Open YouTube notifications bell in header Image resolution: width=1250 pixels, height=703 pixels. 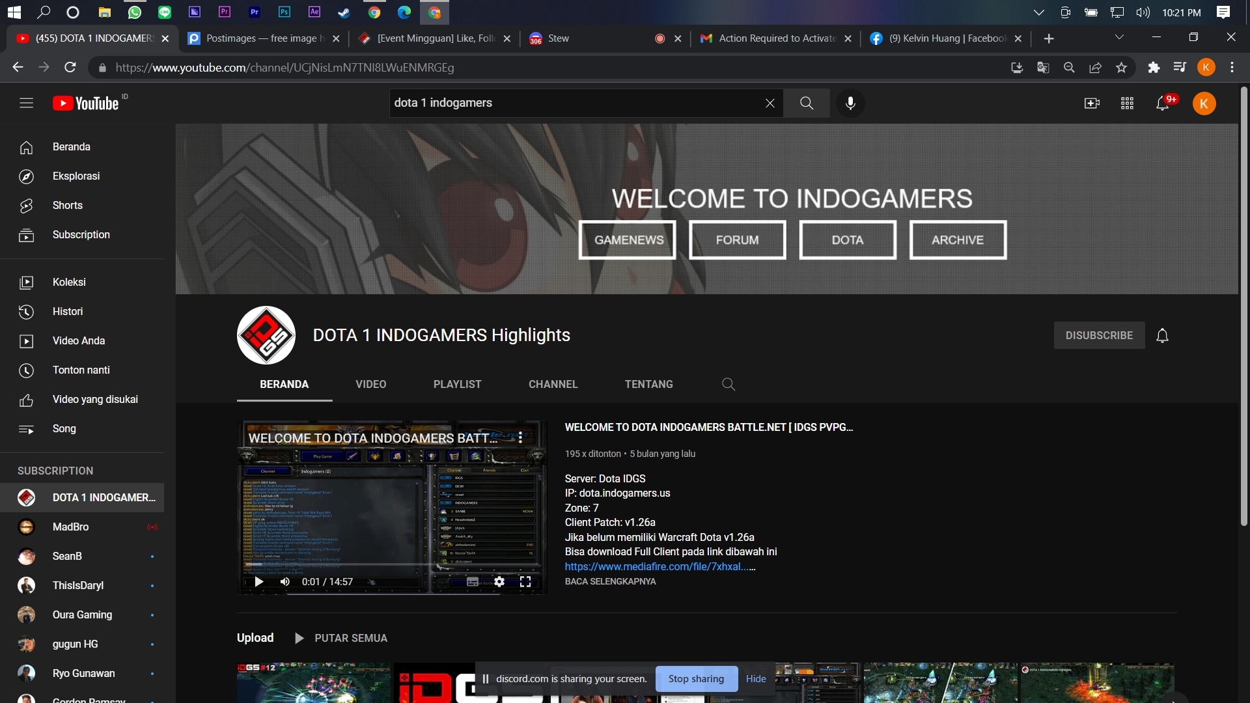pos(1162,103)
